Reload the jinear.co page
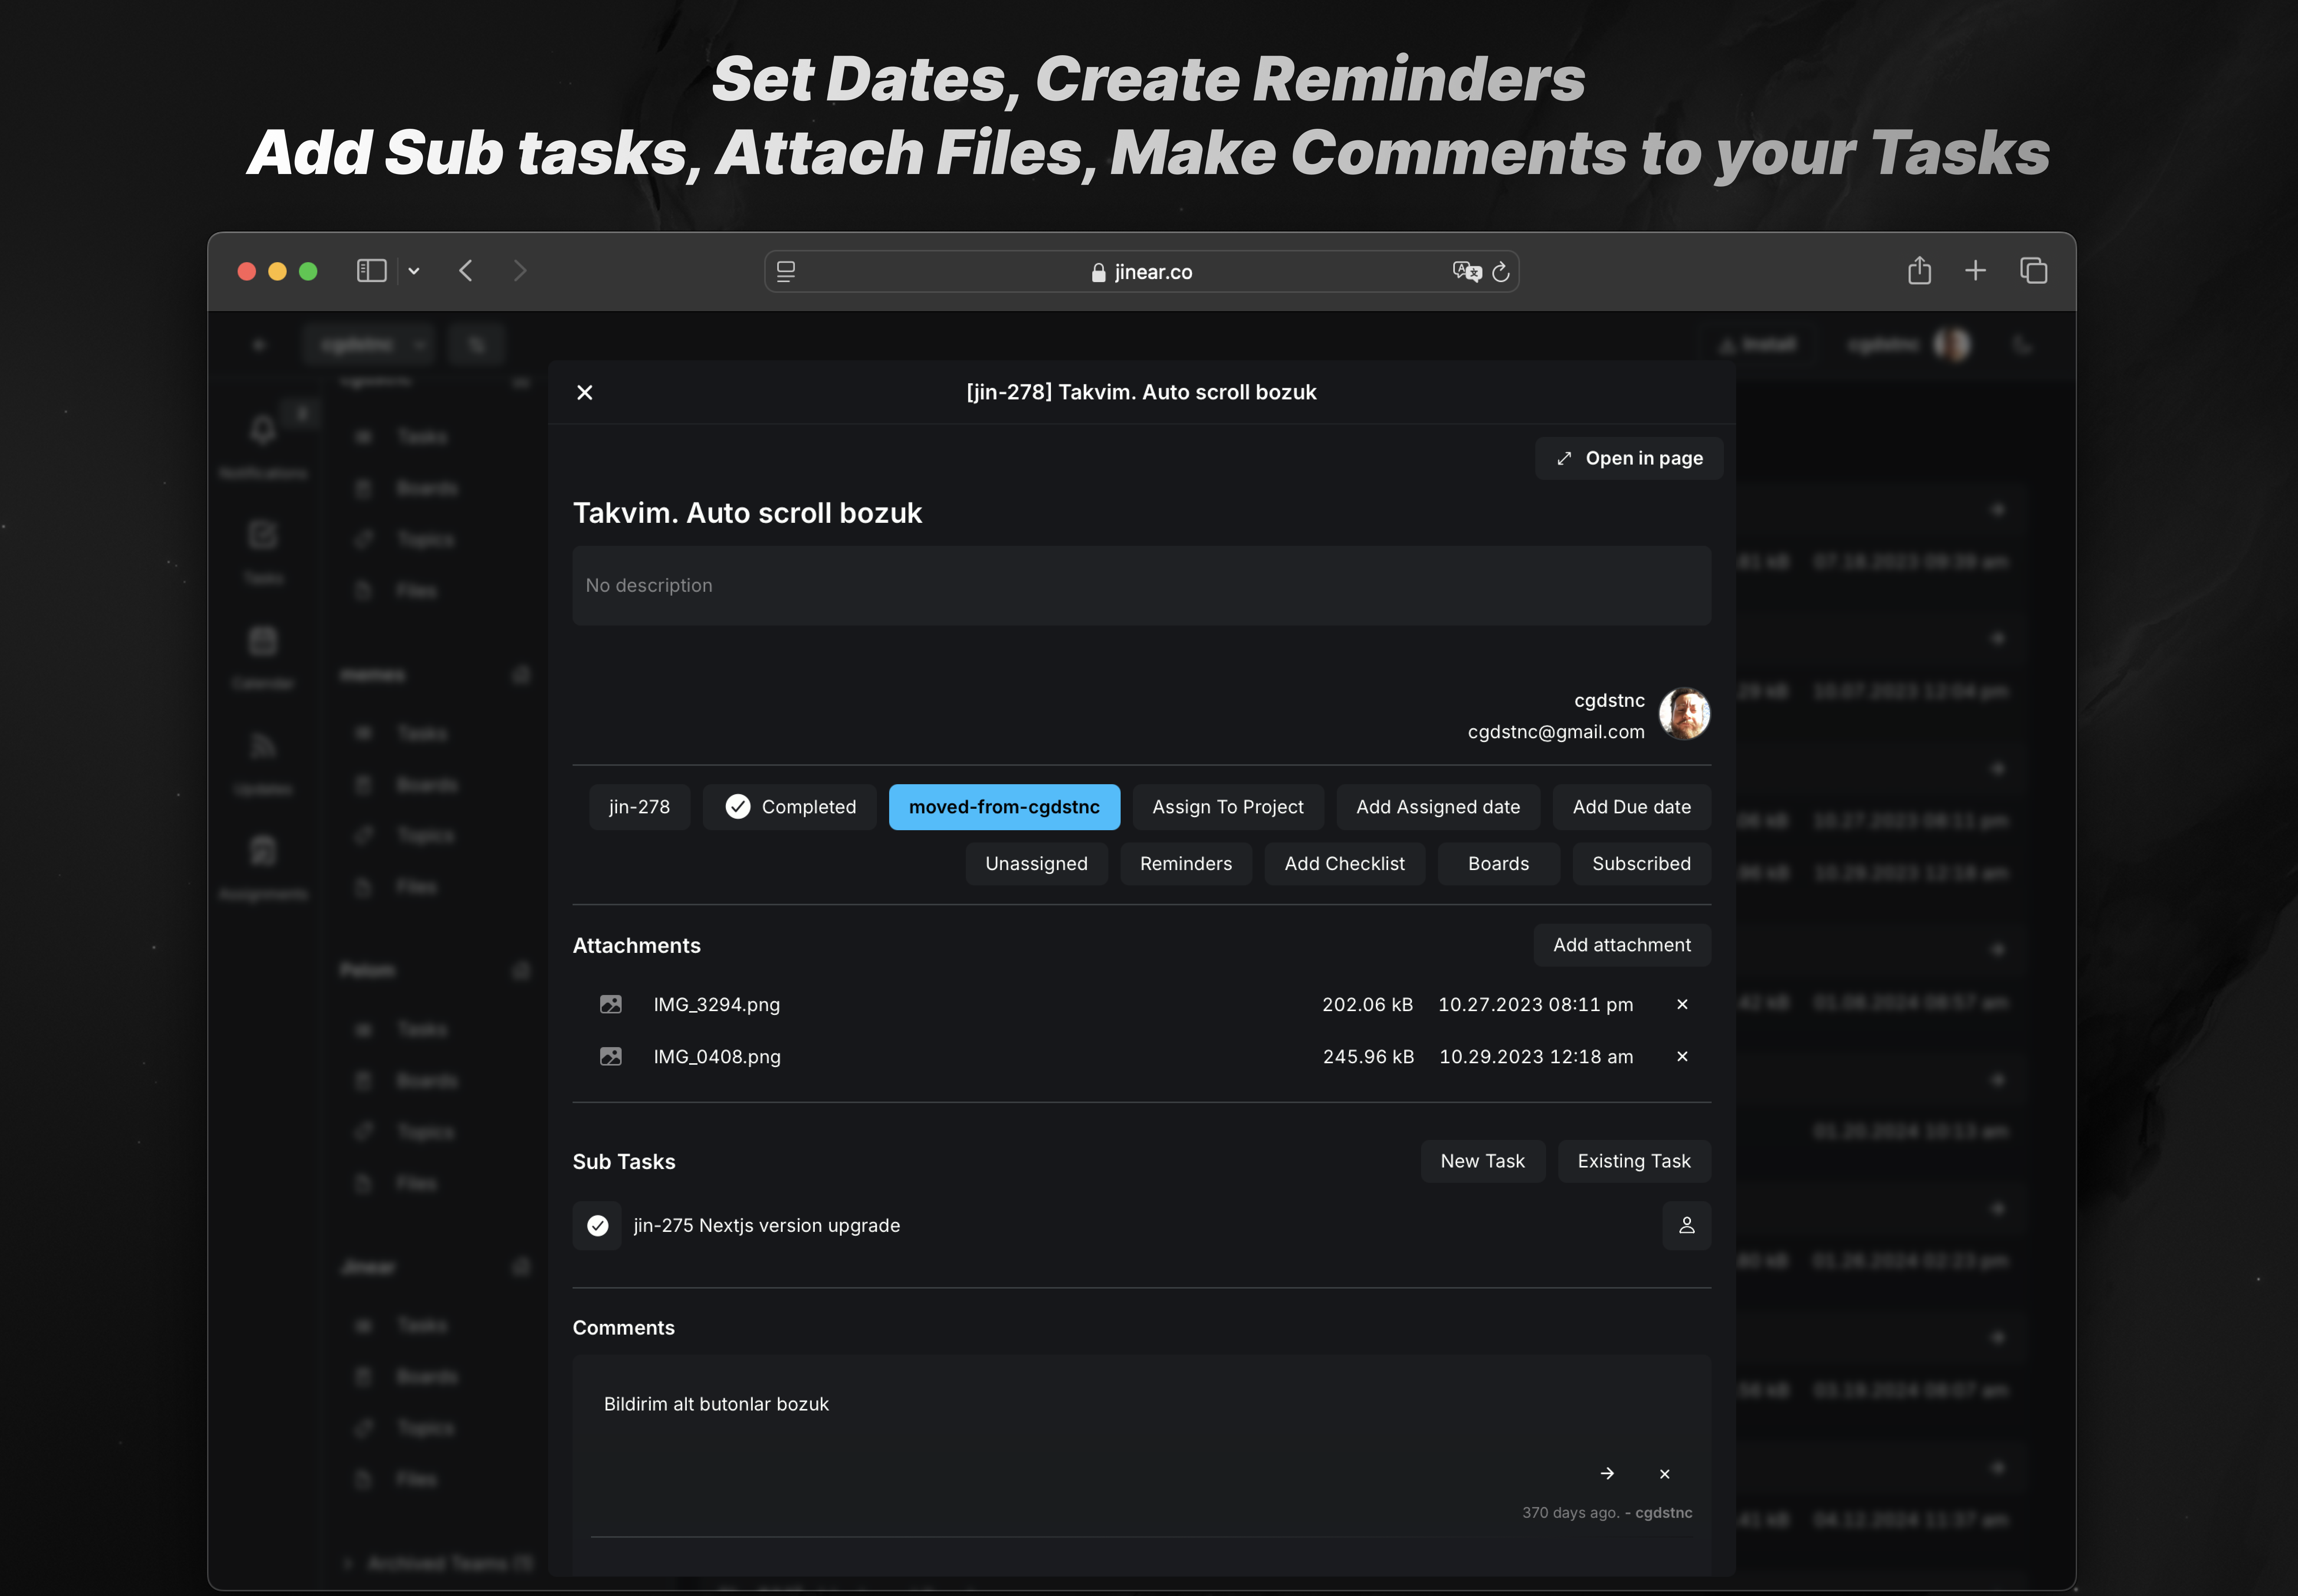This screenshot has height=1596, width=2298. click(x=1500, y=272)
